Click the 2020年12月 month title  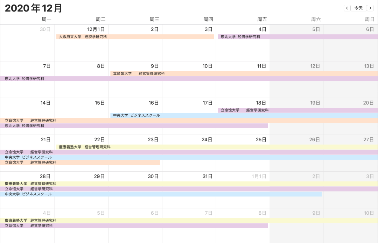tap(33, 8)
